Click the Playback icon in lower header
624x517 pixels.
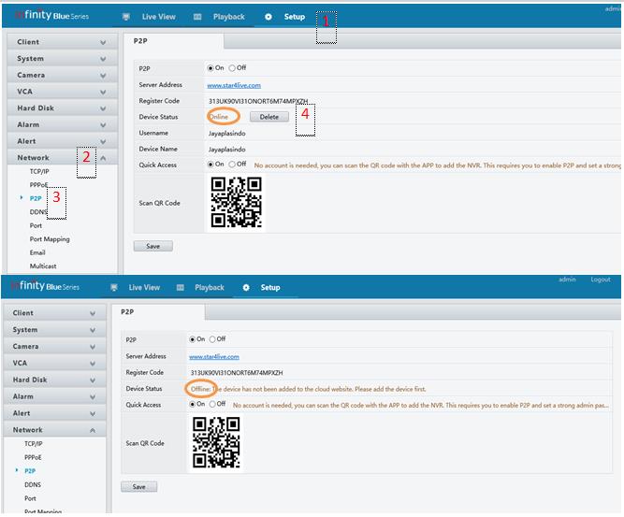181,288
